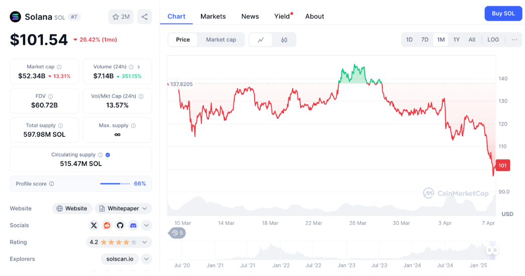Enable LOG scale on chart
The height and width of the screenshot is (276, 525).
coord(493,40)
